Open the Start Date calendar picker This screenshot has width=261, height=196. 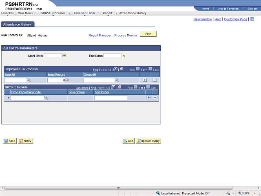(x=64, y=56)
